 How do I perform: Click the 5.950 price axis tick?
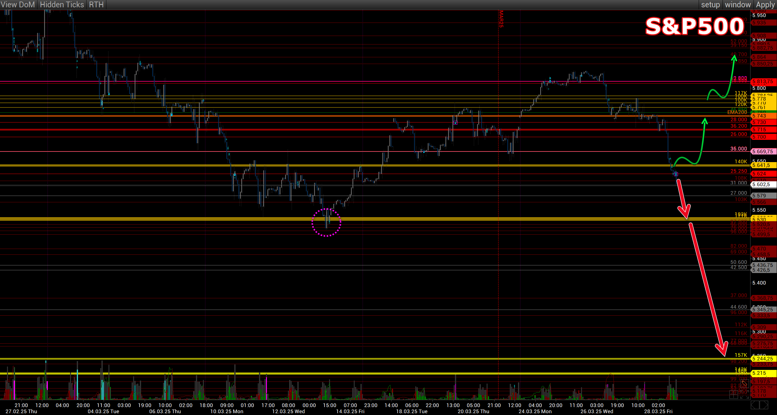coord(759,15)
